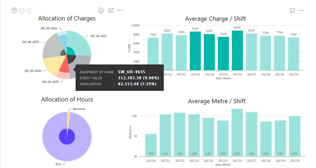Click go to next level drill icon
This screenshot has height=168, width=316.
22,10
